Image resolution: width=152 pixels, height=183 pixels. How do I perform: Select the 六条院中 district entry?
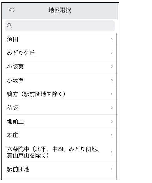pyautogui.click(x=59, y=152)
